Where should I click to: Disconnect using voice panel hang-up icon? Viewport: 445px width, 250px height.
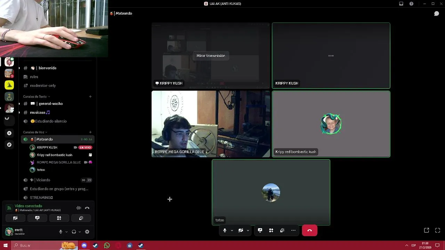tap(87, 208)
